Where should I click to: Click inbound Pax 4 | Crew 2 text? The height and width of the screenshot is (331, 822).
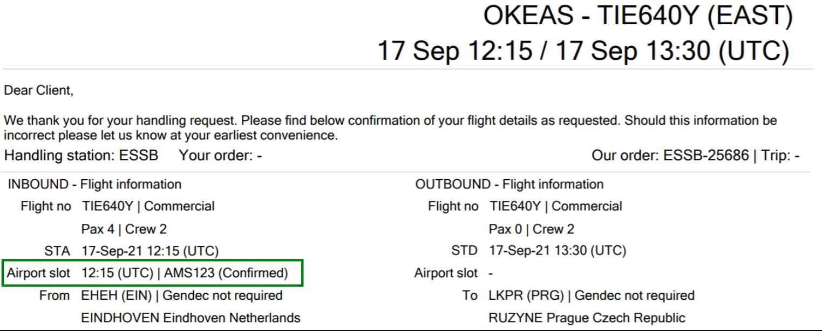124,229
